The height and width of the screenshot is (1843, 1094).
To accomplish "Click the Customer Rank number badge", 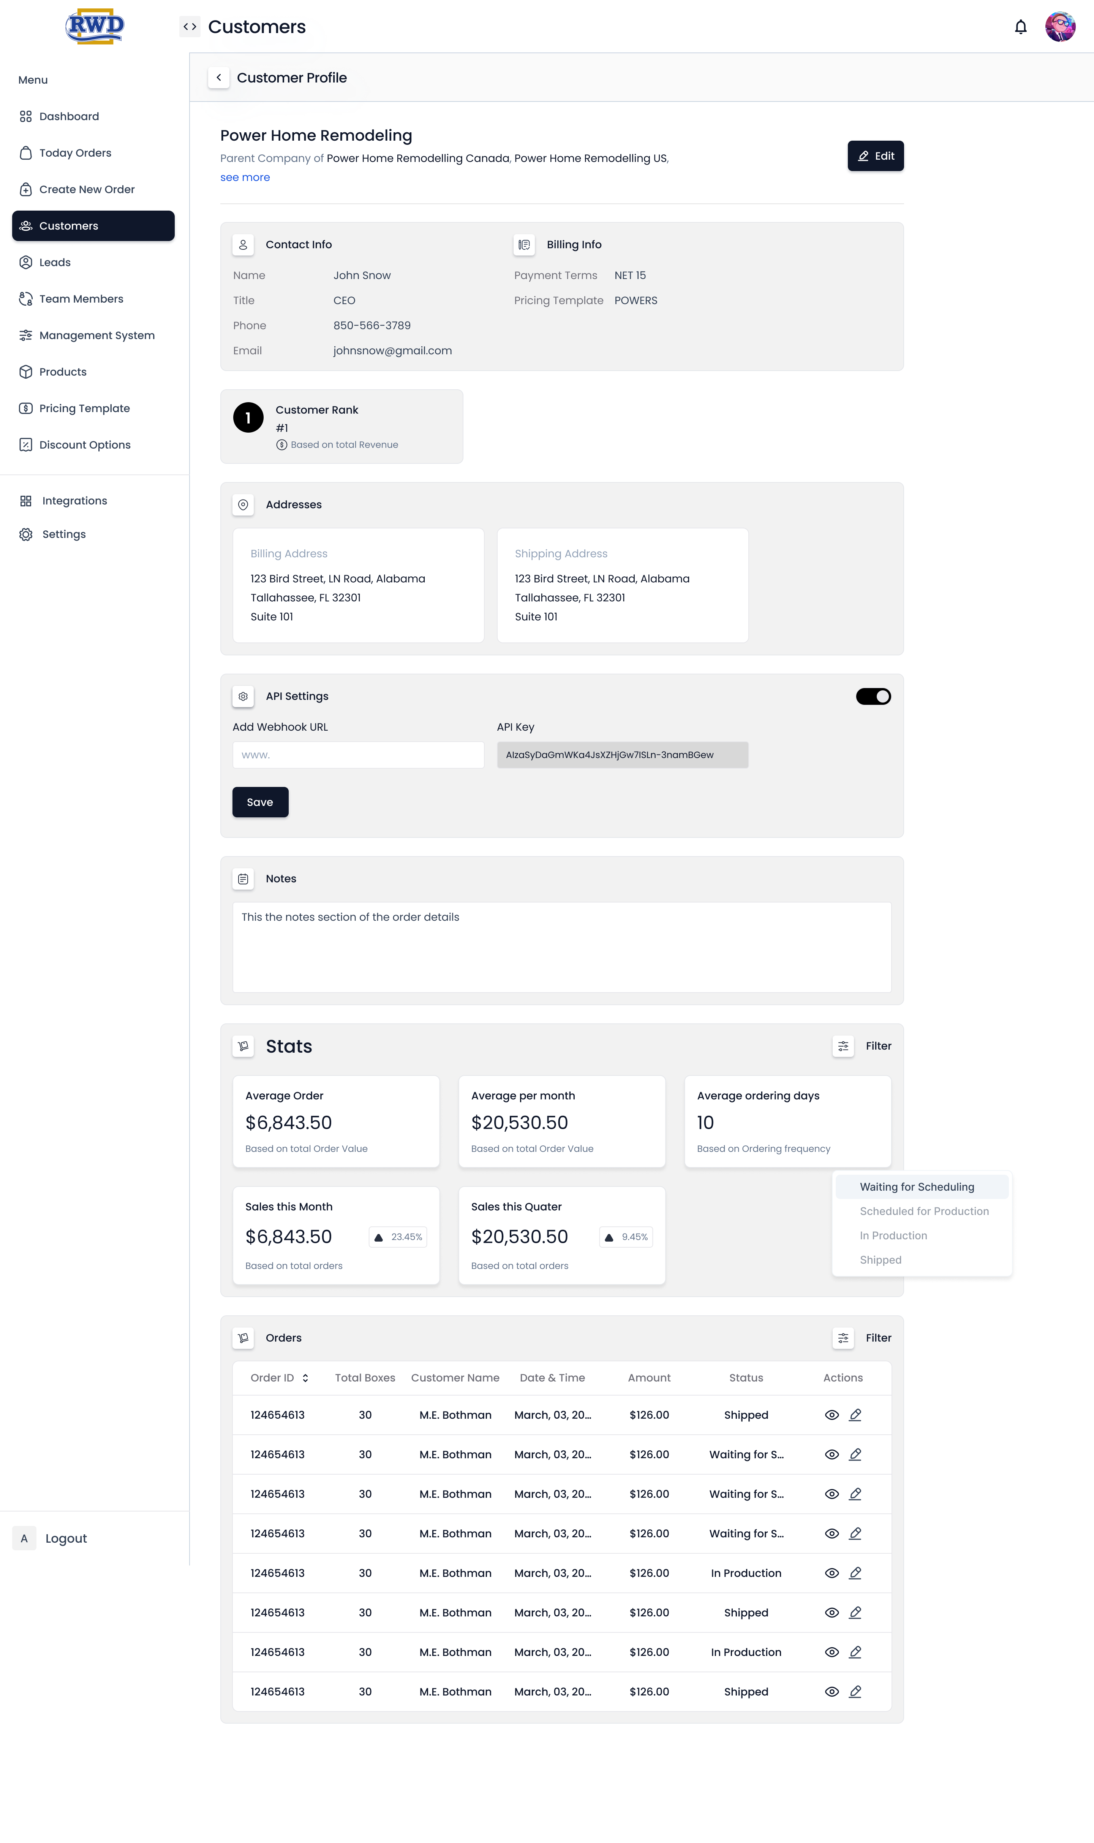I will (x=248, y=417).
